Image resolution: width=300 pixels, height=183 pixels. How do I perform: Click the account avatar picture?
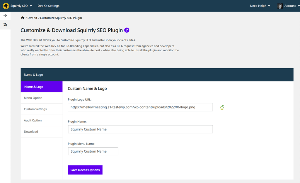280,6
